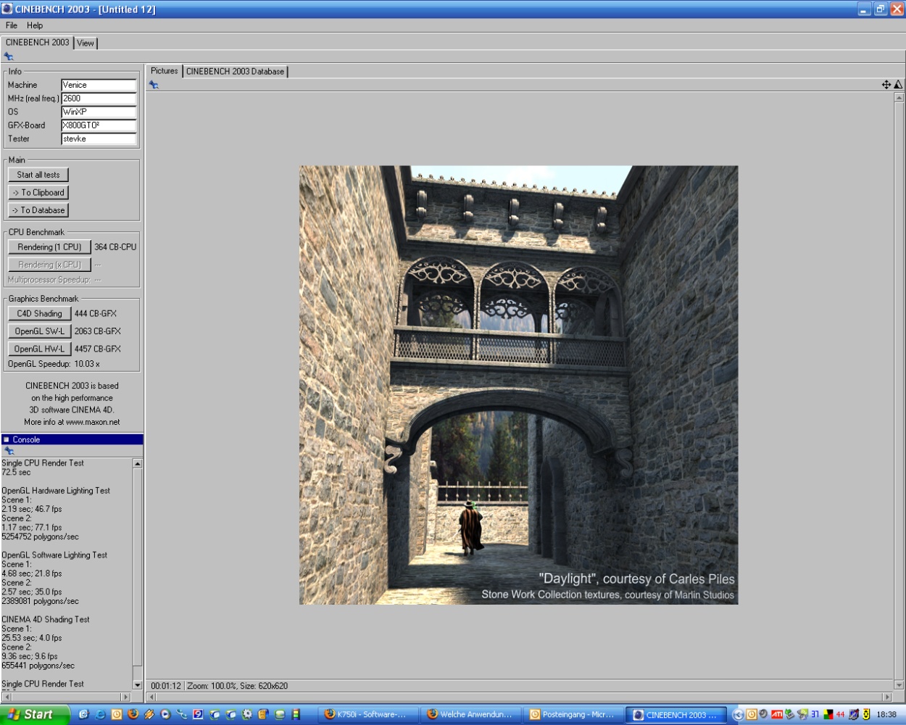Click the Outlook icon in the system tray
The width and height of the screenshot is (906, 725).
[x=752, y=714]
